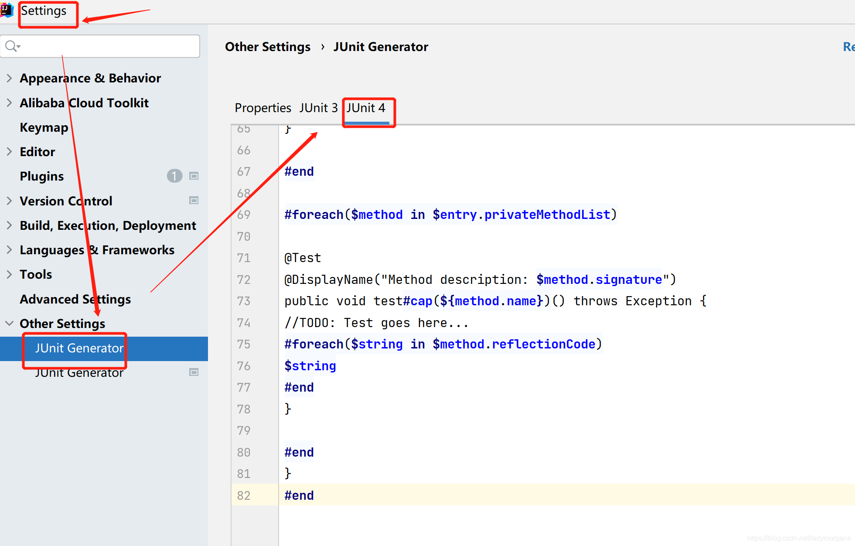The width and height of the screenshot is (855, 546).
Task: Switch to the Properties tab
Action: [262, 108]
